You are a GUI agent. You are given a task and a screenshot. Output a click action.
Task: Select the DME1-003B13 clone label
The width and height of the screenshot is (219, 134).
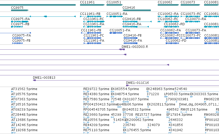(x=44, y=78)
